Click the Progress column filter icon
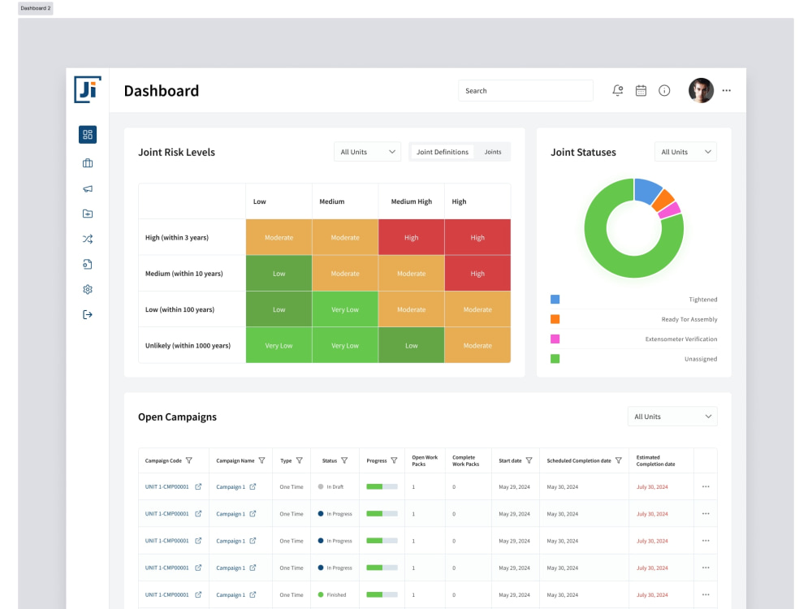The image size is (812, 609). click(394, 460)
